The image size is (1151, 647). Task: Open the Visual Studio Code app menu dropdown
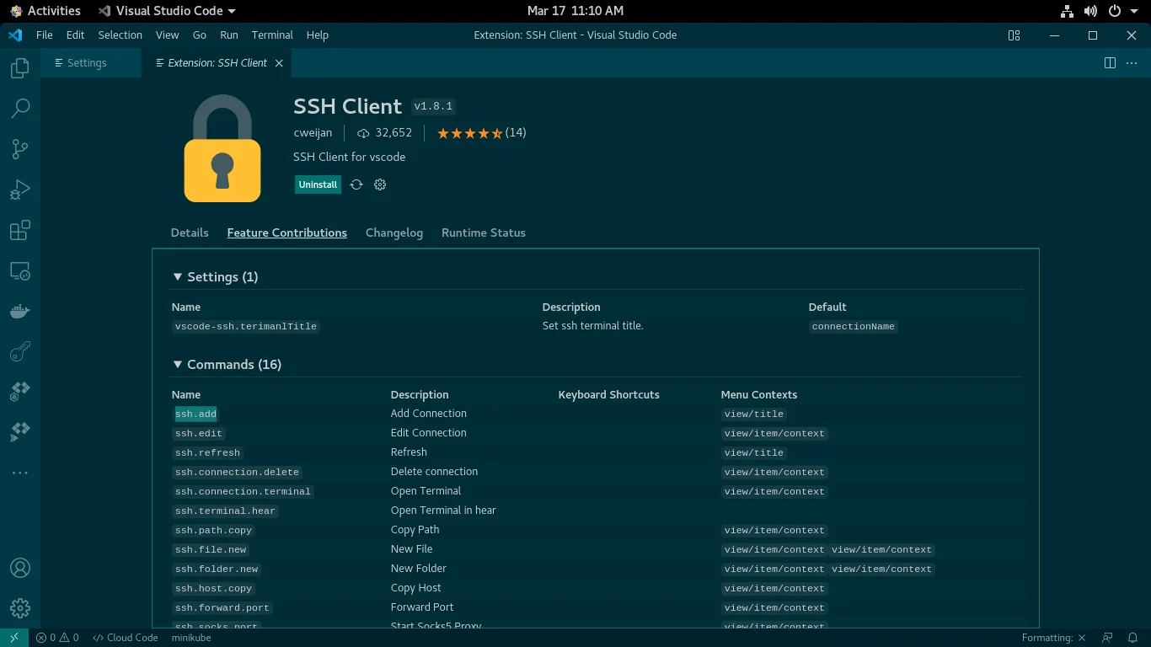tap(167, 11)
